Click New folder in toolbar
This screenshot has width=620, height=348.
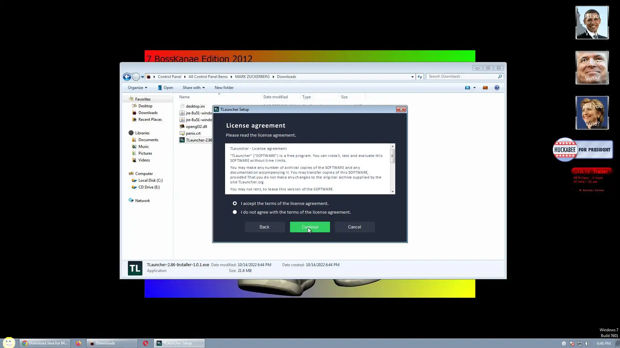pyautogui.click(x=224, y=88)
